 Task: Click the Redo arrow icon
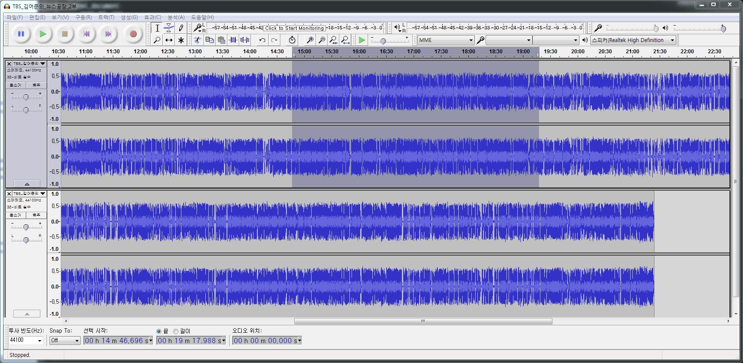[274, 40]
